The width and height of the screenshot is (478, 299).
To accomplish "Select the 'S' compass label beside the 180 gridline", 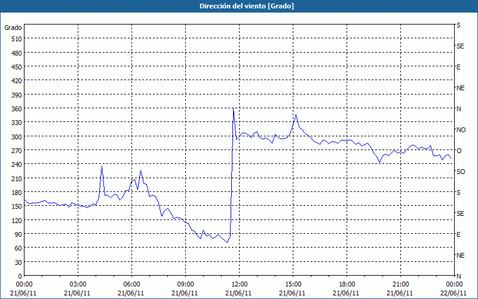I will [458, 193].
